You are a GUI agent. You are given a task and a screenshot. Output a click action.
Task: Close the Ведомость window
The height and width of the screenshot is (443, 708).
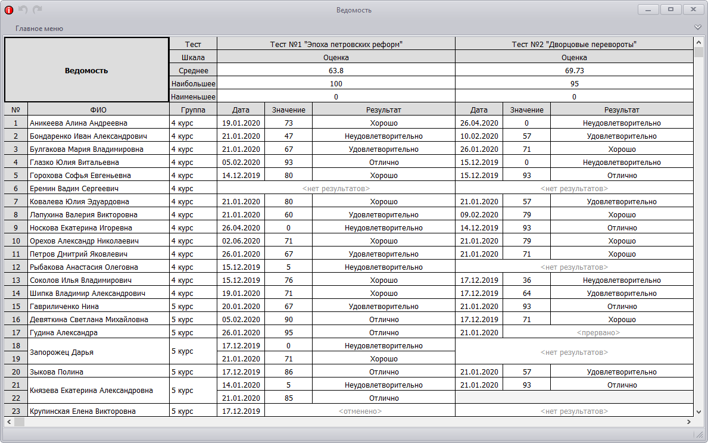point(693,10)
